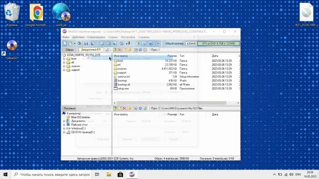Open the Файл menu
The height and width of the screenshot is (179, 319).
click(x=65, y=37)
